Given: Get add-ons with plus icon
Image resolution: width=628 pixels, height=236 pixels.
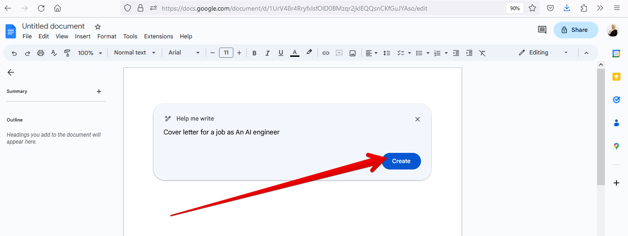Looking at the screenshot, I should pos(616,183).
